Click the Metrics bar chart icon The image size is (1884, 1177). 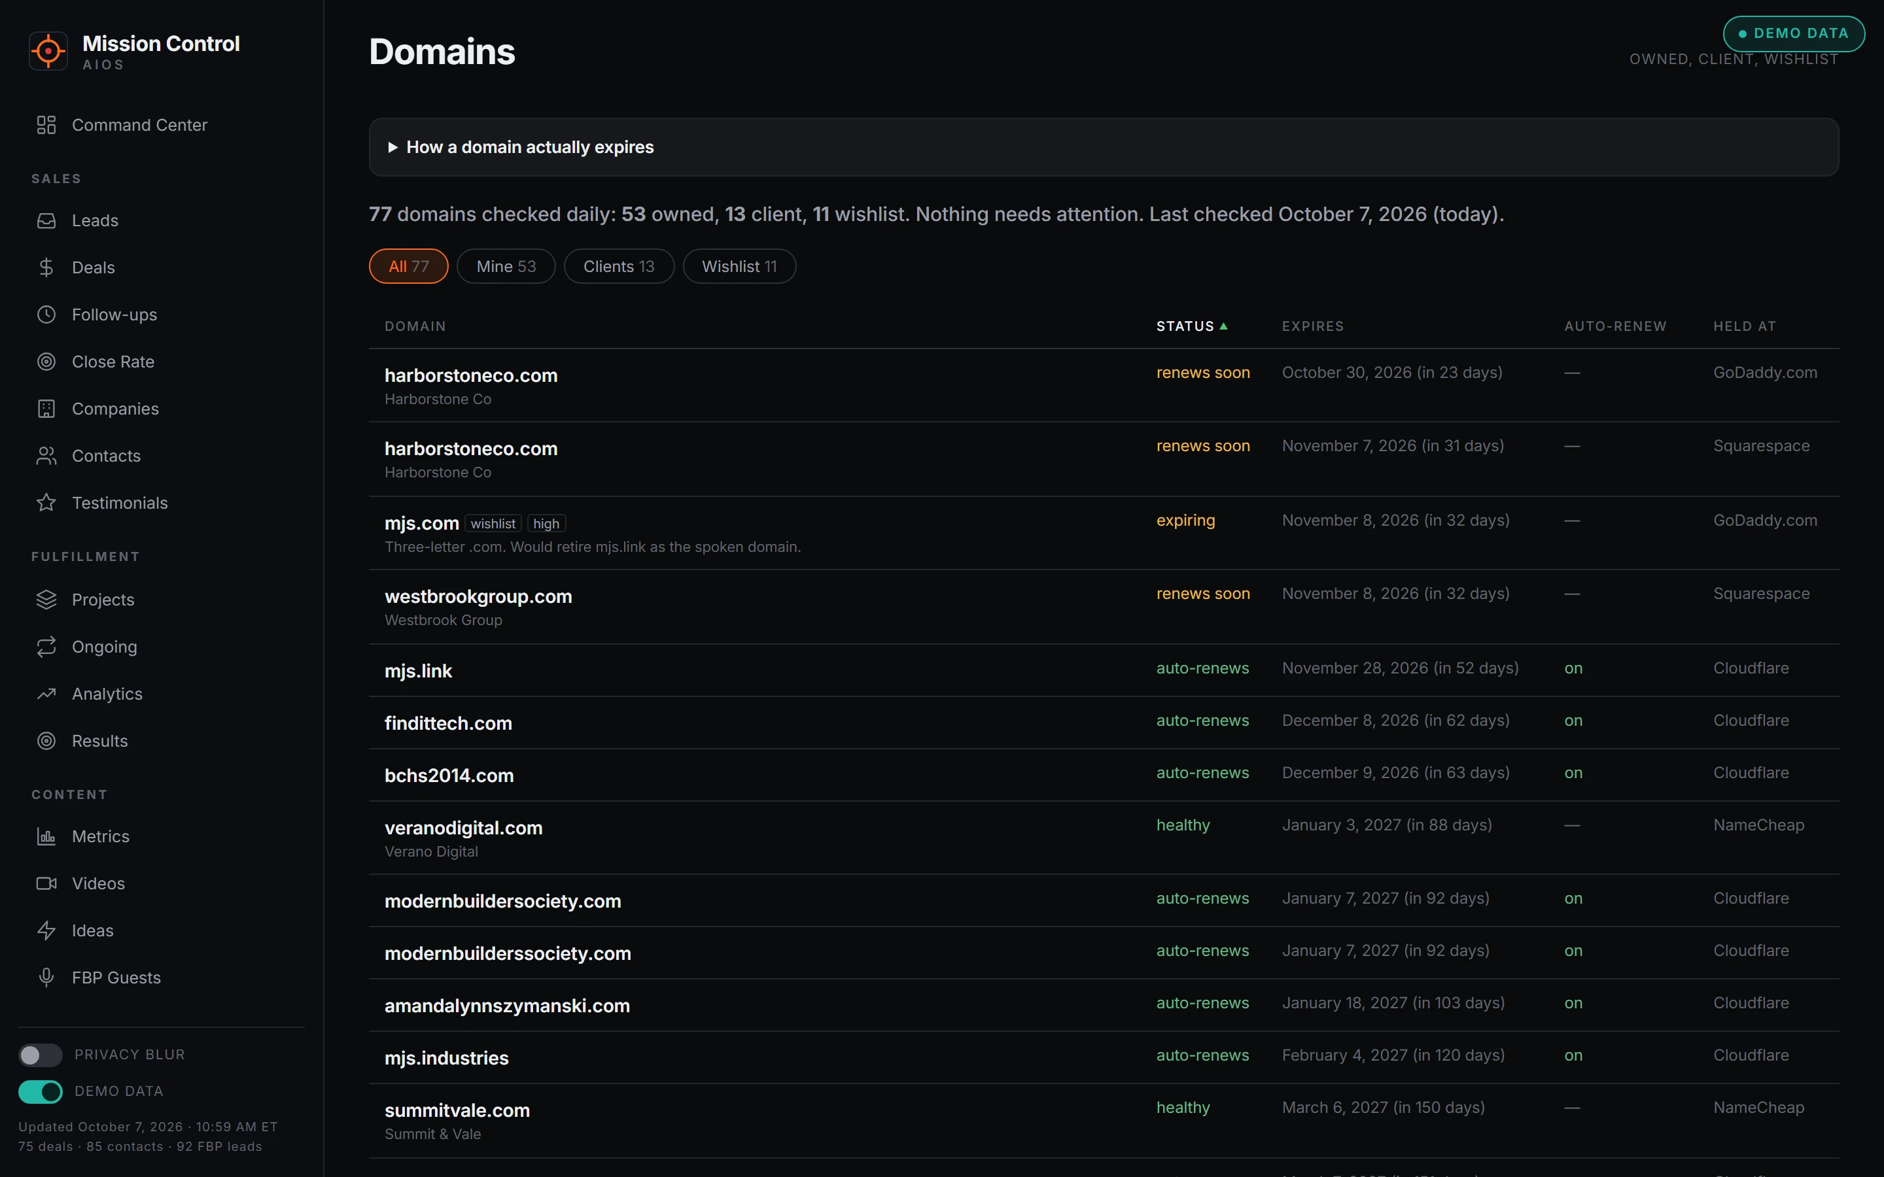[x=46, y=837]
